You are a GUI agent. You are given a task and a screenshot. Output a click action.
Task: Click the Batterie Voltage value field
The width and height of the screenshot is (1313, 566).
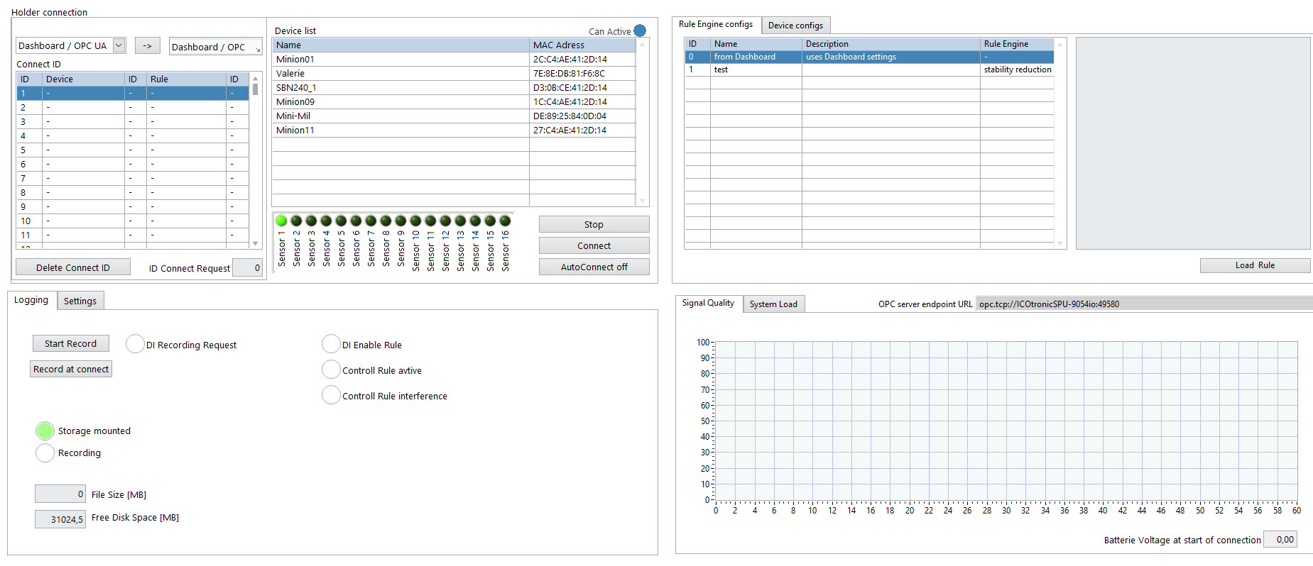point(1281,539)
